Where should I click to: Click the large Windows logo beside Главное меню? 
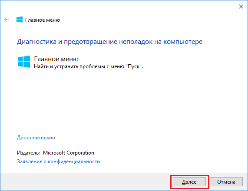tap(24, 62)
